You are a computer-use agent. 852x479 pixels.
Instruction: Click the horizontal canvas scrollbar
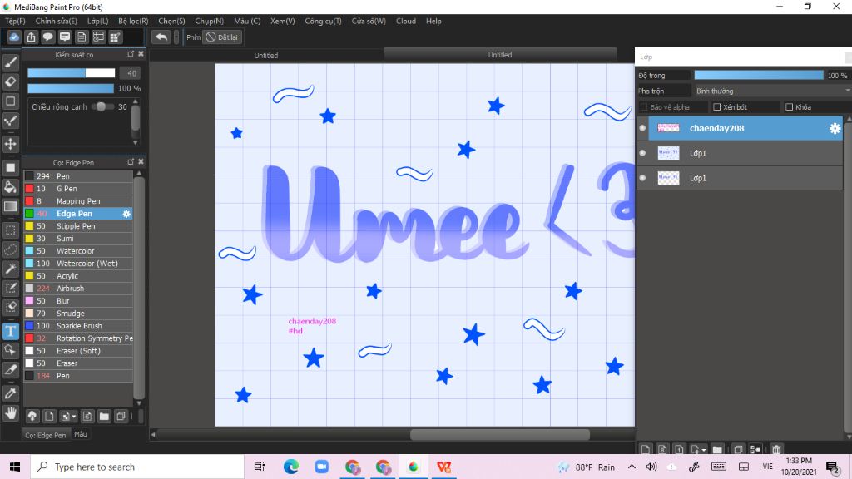(x=499, y=434)
